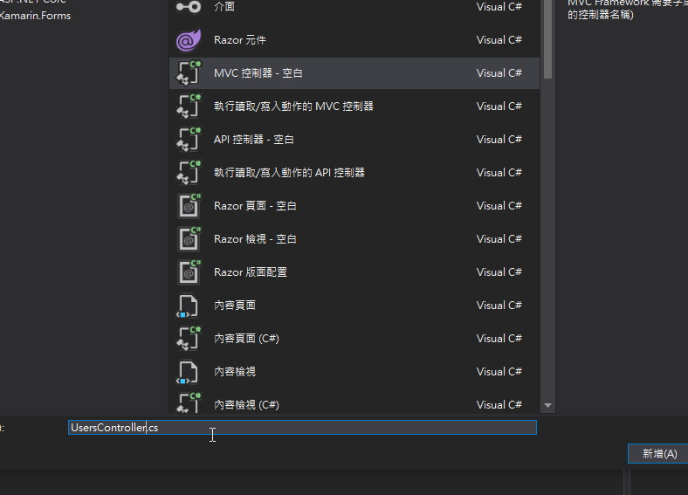Choose the 內容頁面 (C#) template name

point(246,339)
